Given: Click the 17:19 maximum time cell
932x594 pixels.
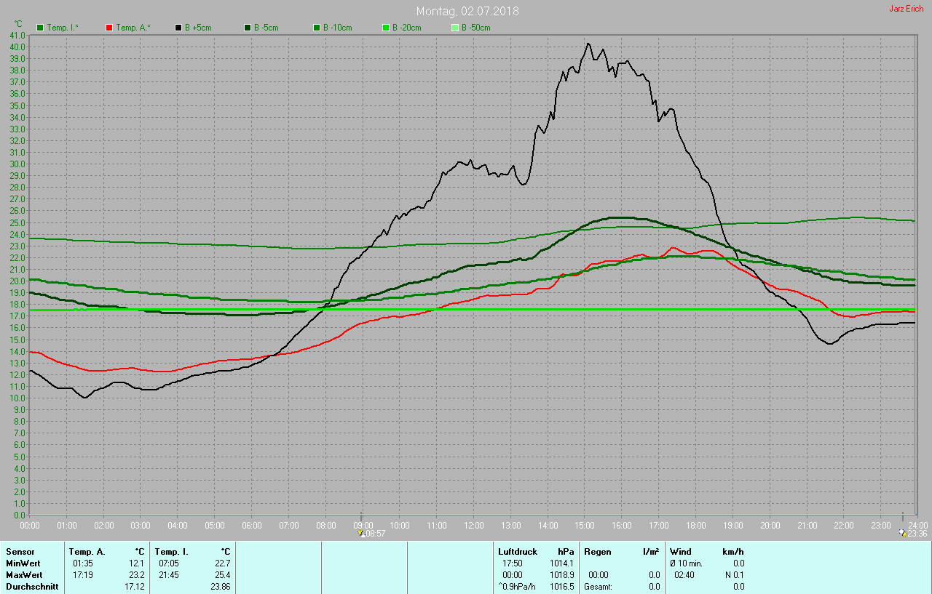Looking at the screenshot, I should (x=82, y=575).
